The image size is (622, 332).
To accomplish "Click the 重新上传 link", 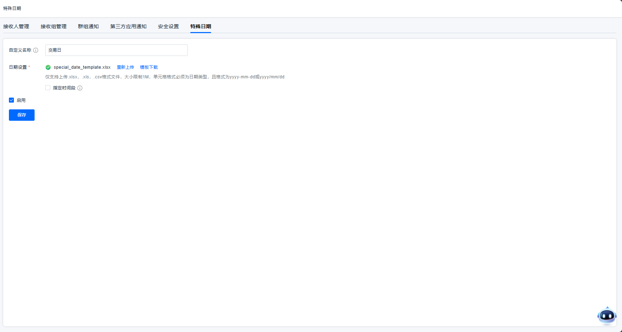I will [125, 67].
